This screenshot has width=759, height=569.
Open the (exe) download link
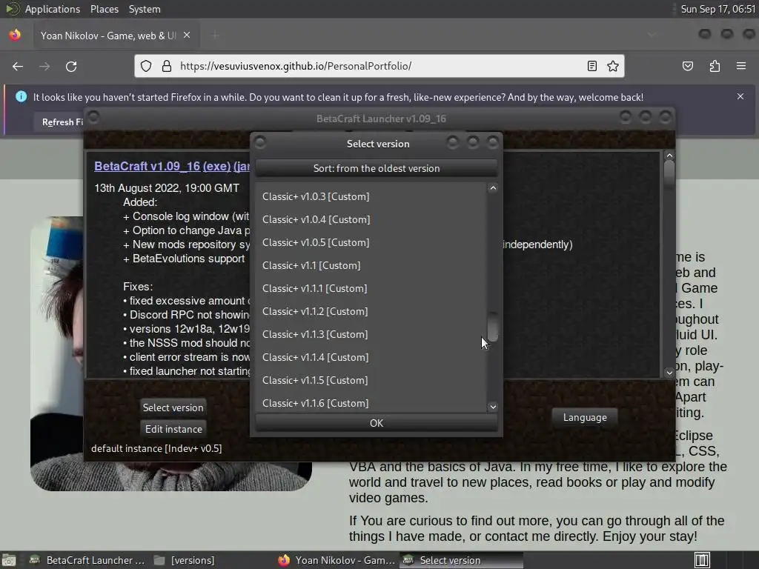click(x=216, y=166)
